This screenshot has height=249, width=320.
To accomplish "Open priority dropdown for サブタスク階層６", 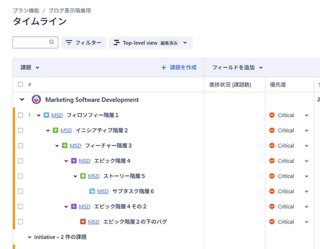I will click(307, 191).
